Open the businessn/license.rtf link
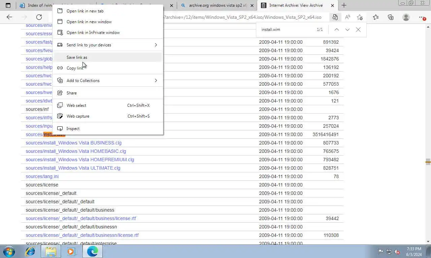This screenshot has width=431, height=258. [x=82, y=235]
